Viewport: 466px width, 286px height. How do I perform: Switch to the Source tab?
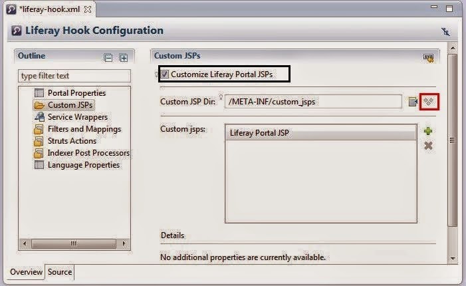[60, 272]
